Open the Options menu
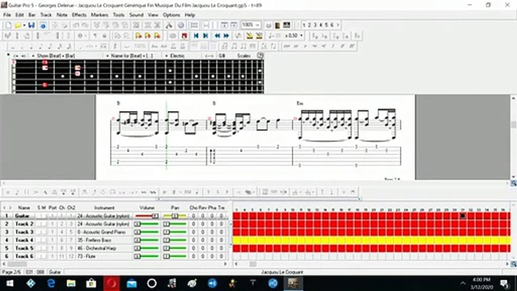Screen dimensions: 517x291 171,15
